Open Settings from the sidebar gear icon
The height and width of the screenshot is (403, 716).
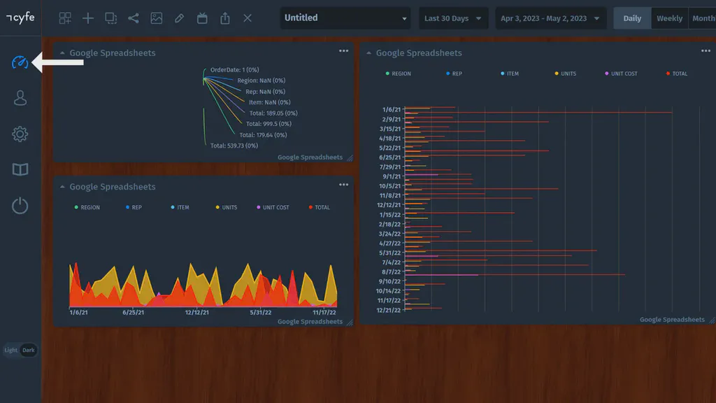coord(20,134)
